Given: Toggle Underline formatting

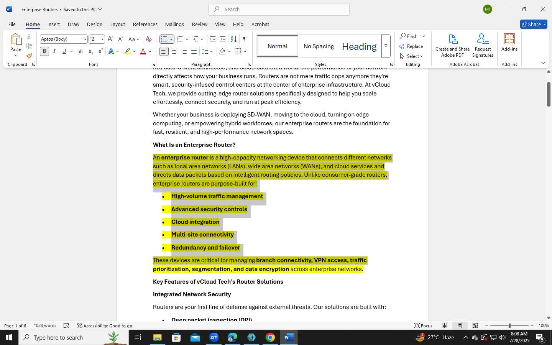Looking at the screenshot, I should point(64,51).
